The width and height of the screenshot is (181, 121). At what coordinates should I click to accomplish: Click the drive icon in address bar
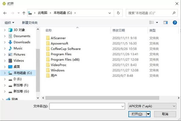[30, 13]
